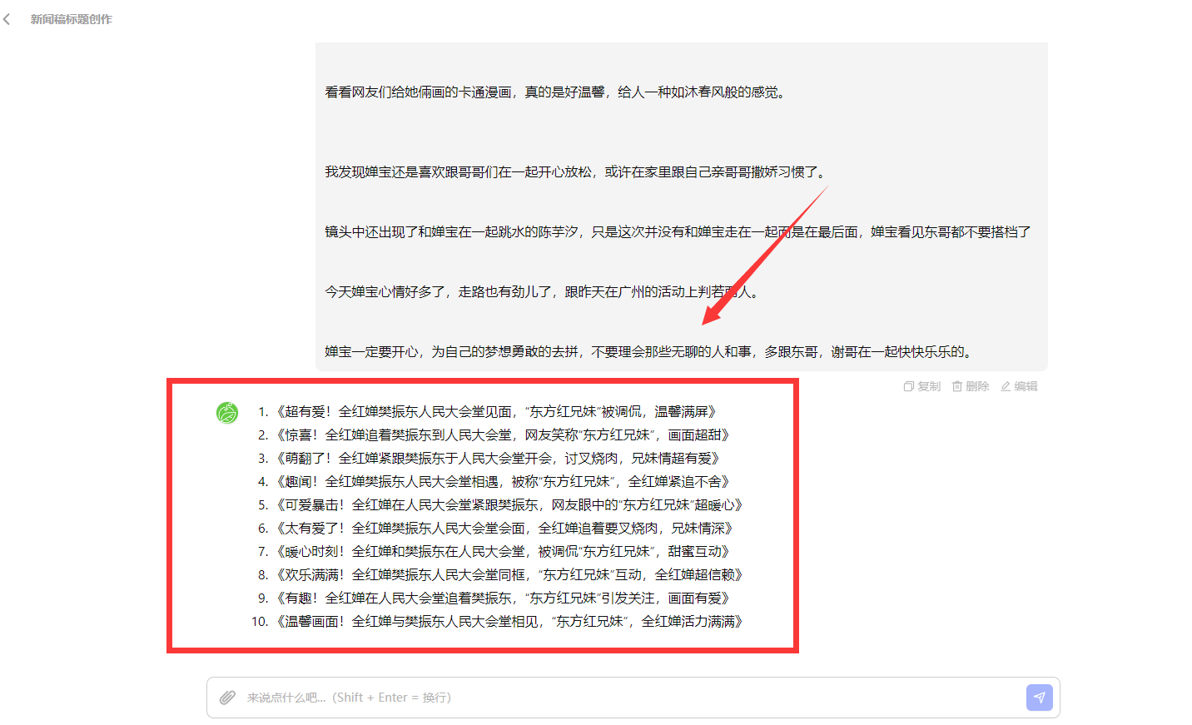Edit the message via the 编辑 button
The image size is (1192, 725).
click(1019, 386)
